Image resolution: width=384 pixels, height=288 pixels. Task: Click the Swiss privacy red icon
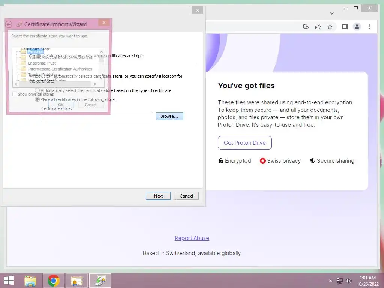click(x=263, y=161)
